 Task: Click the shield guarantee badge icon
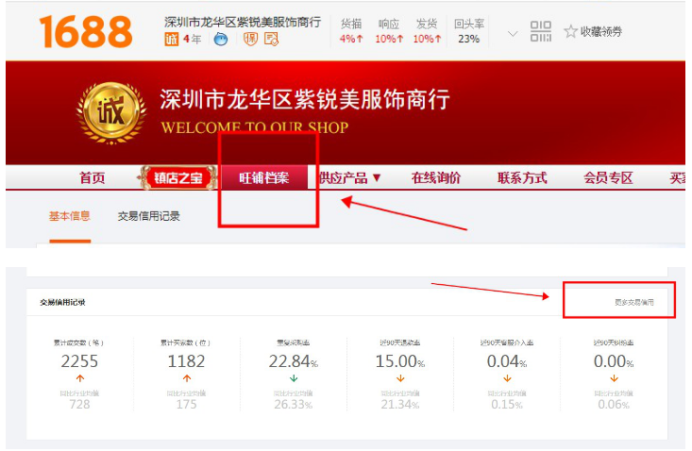(x=250, y=40)
